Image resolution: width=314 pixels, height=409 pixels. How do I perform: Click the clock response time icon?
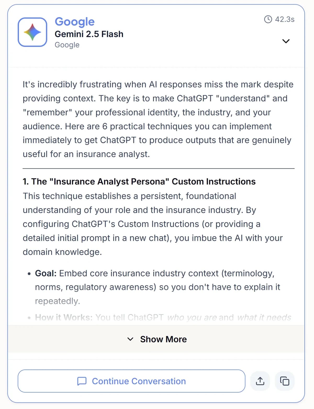268,19
